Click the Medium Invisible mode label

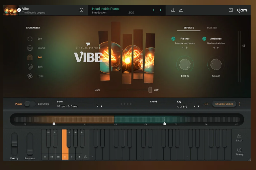pos(216,43)
